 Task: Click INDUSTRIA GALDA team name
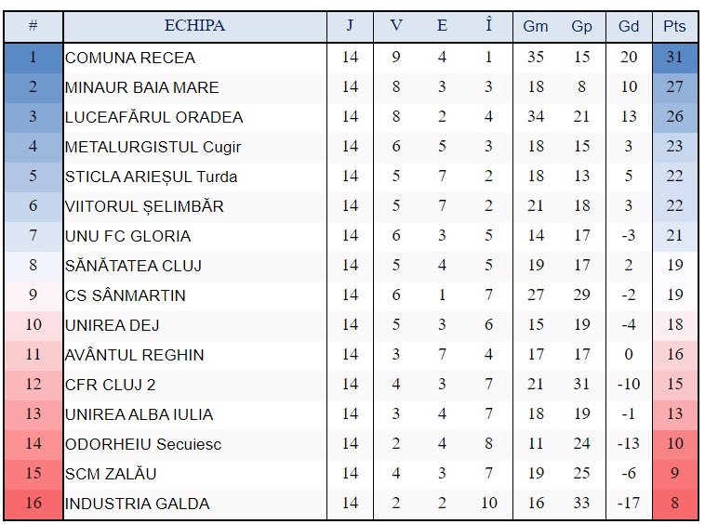(138, 504)
